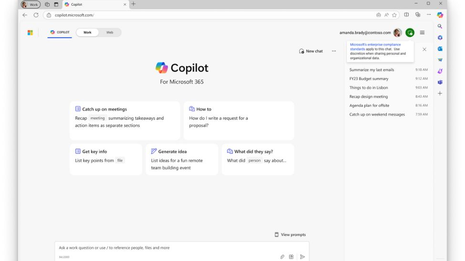Image resolution: width=465 pixels, height=261 pixels.
Task: Close the Copilot browser tab
Action: [x=125, y=4]
